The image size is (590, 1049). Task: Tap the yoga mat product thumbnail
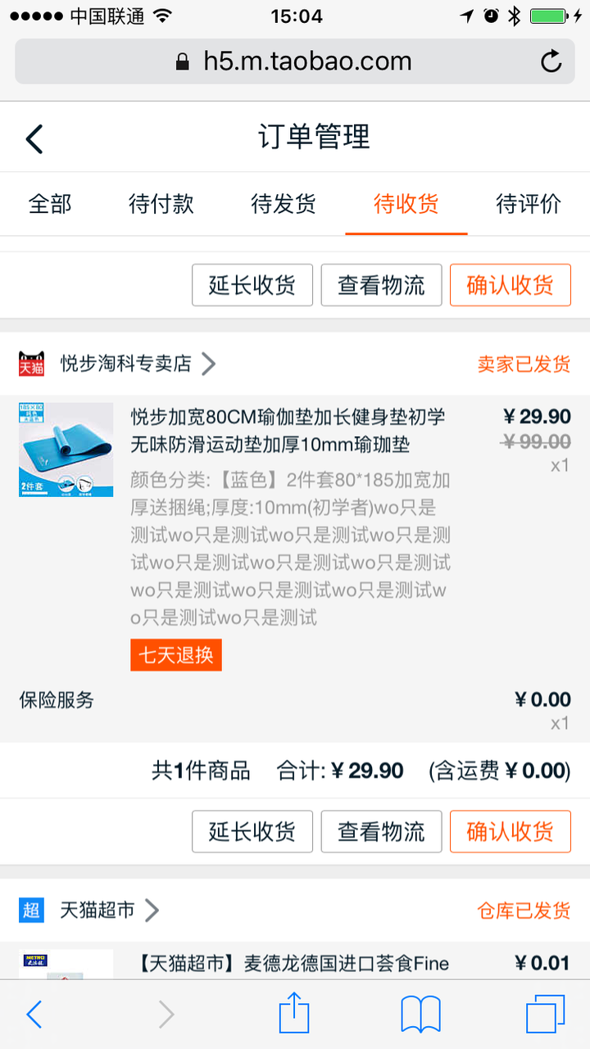pos(66,450)
